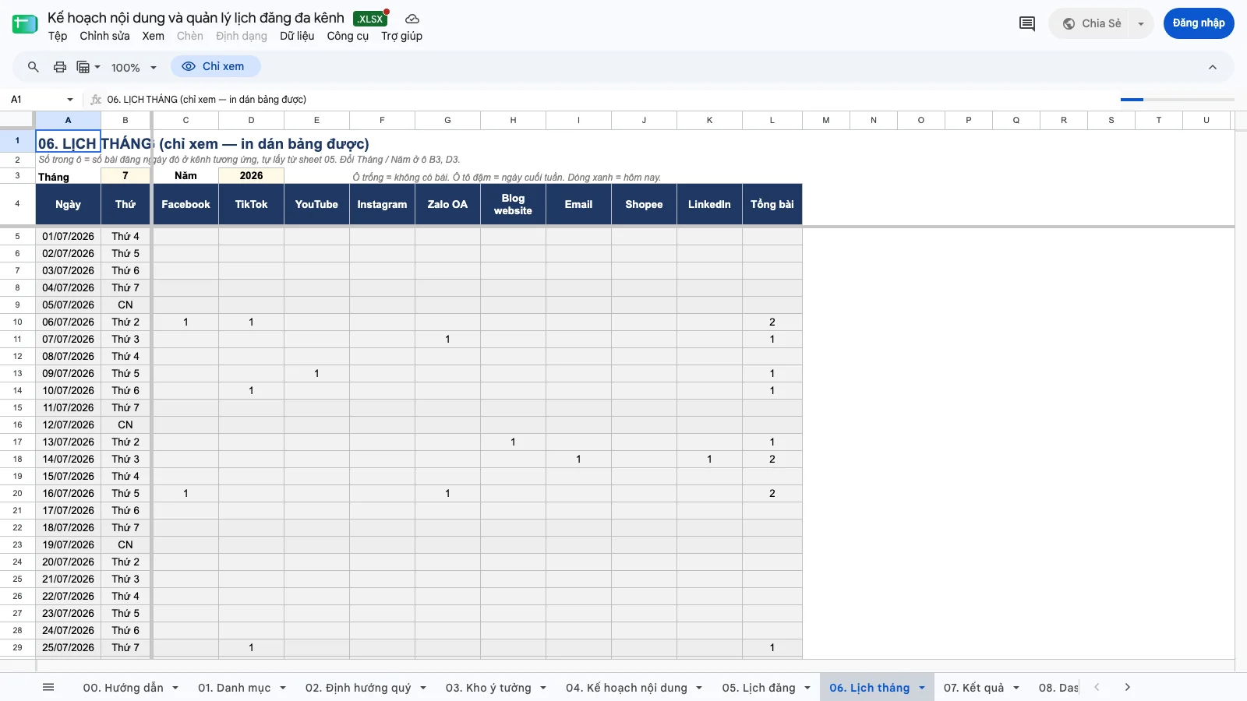Click the Tổng bài header cell
The image size is (1247, 701).
[x=772, y=204]
